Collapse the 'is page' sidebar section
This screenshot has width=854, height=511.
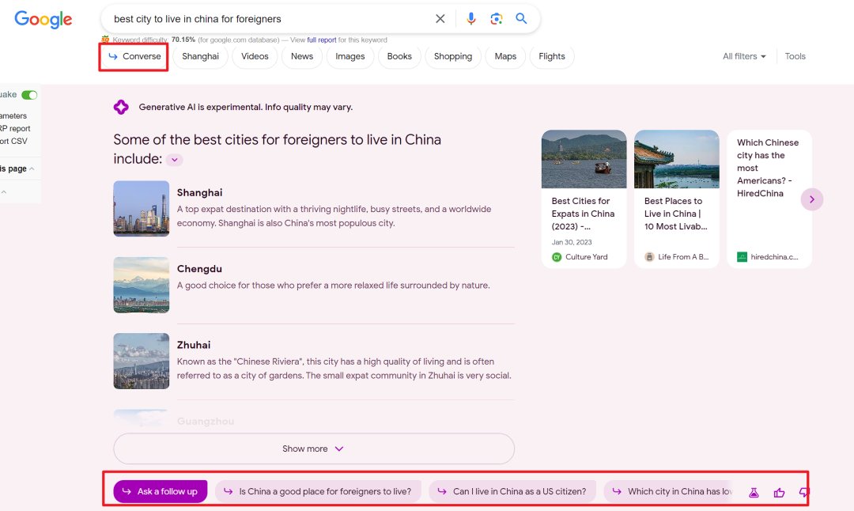pyautogui.click(x=32, y=168)
